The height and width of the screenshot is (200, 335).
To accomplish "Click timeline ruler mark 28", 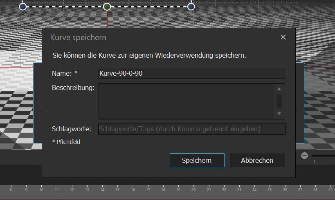I will click(x=315, y=190).
